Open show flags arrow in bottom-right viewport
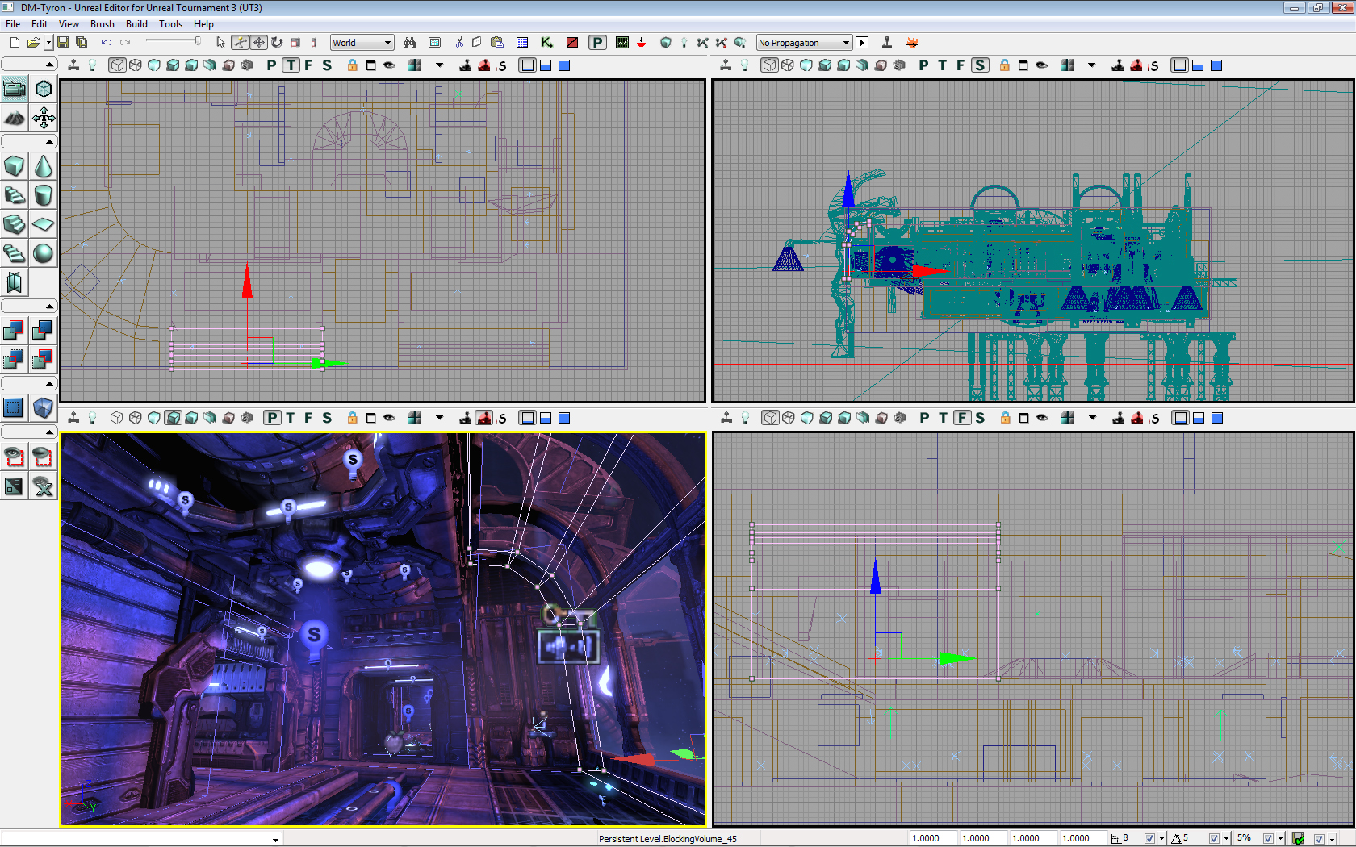The image size is (1356, 847). [1093, 418]
